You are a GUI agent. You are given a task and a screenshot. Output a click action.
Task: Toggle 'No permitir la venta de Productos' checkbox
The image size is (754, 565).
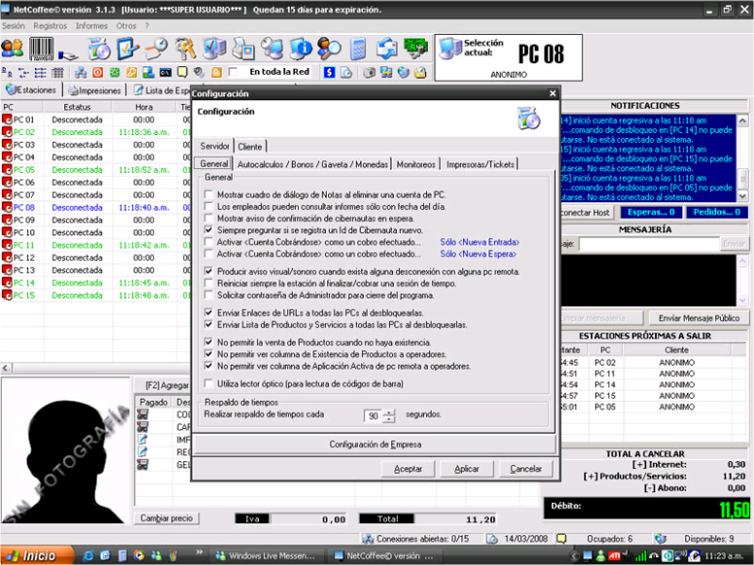click(x=209, y=342)
